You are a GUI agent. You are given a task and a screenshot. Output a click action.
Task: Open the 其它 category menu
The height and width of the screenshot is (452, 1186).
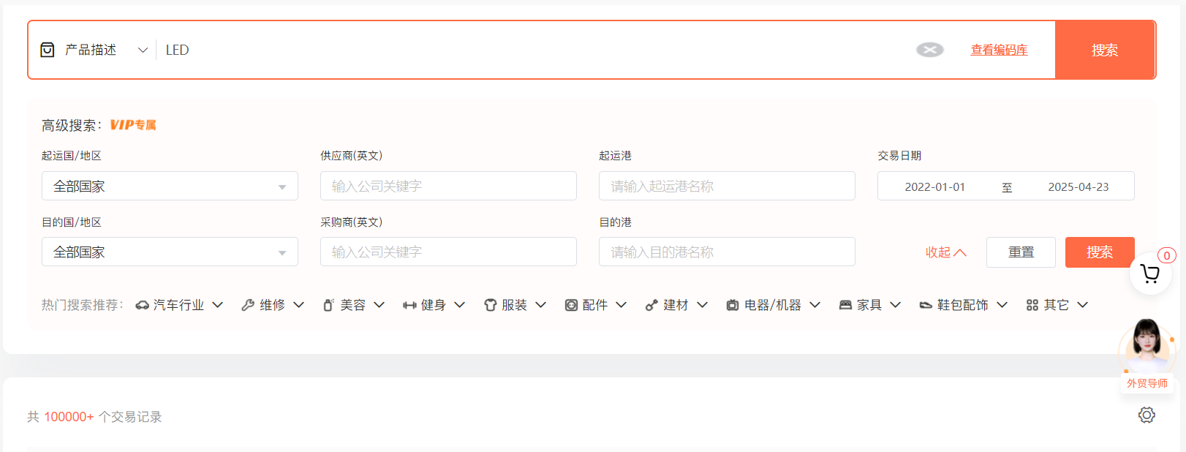(x=1057, y=305)
